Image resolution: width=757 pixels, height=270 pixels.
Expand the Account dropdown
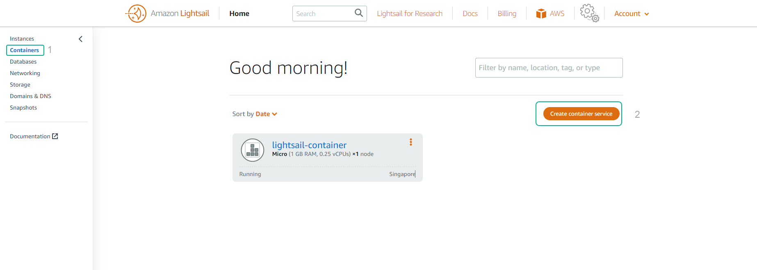pos(632,14)
